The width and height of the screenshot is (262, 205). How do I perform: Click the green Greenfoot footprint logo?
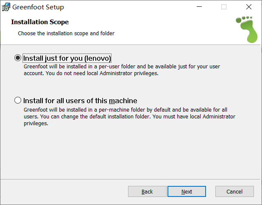[x=247, y=29]
